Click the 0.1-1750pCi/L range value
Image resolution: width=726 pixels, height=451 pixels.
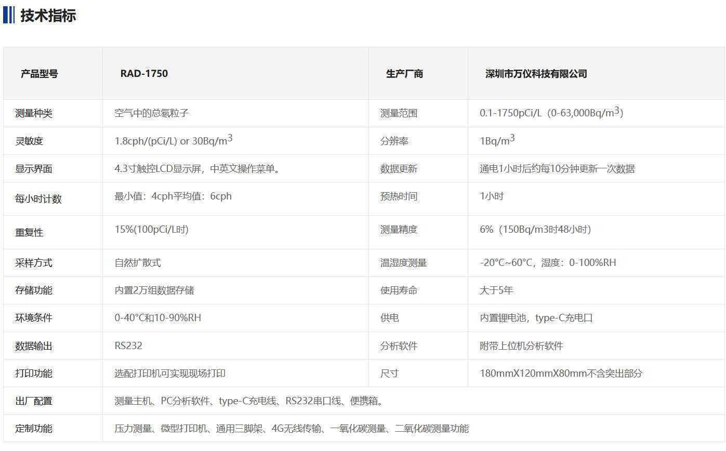551,112
